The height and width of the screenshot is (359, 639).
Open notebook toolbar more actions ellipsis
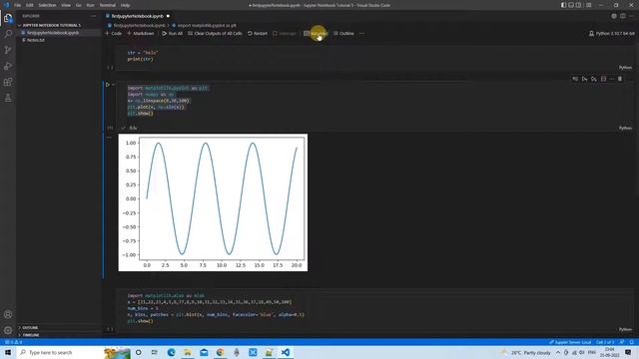point(361,33)
